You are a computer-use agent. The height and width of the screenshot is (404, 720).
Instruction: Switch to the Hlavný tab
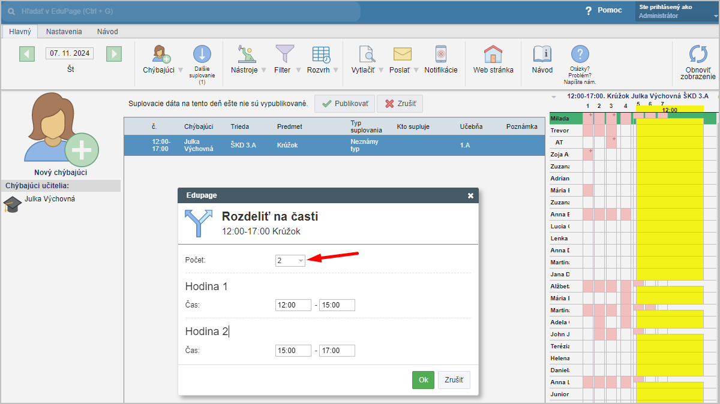point(20,31)
